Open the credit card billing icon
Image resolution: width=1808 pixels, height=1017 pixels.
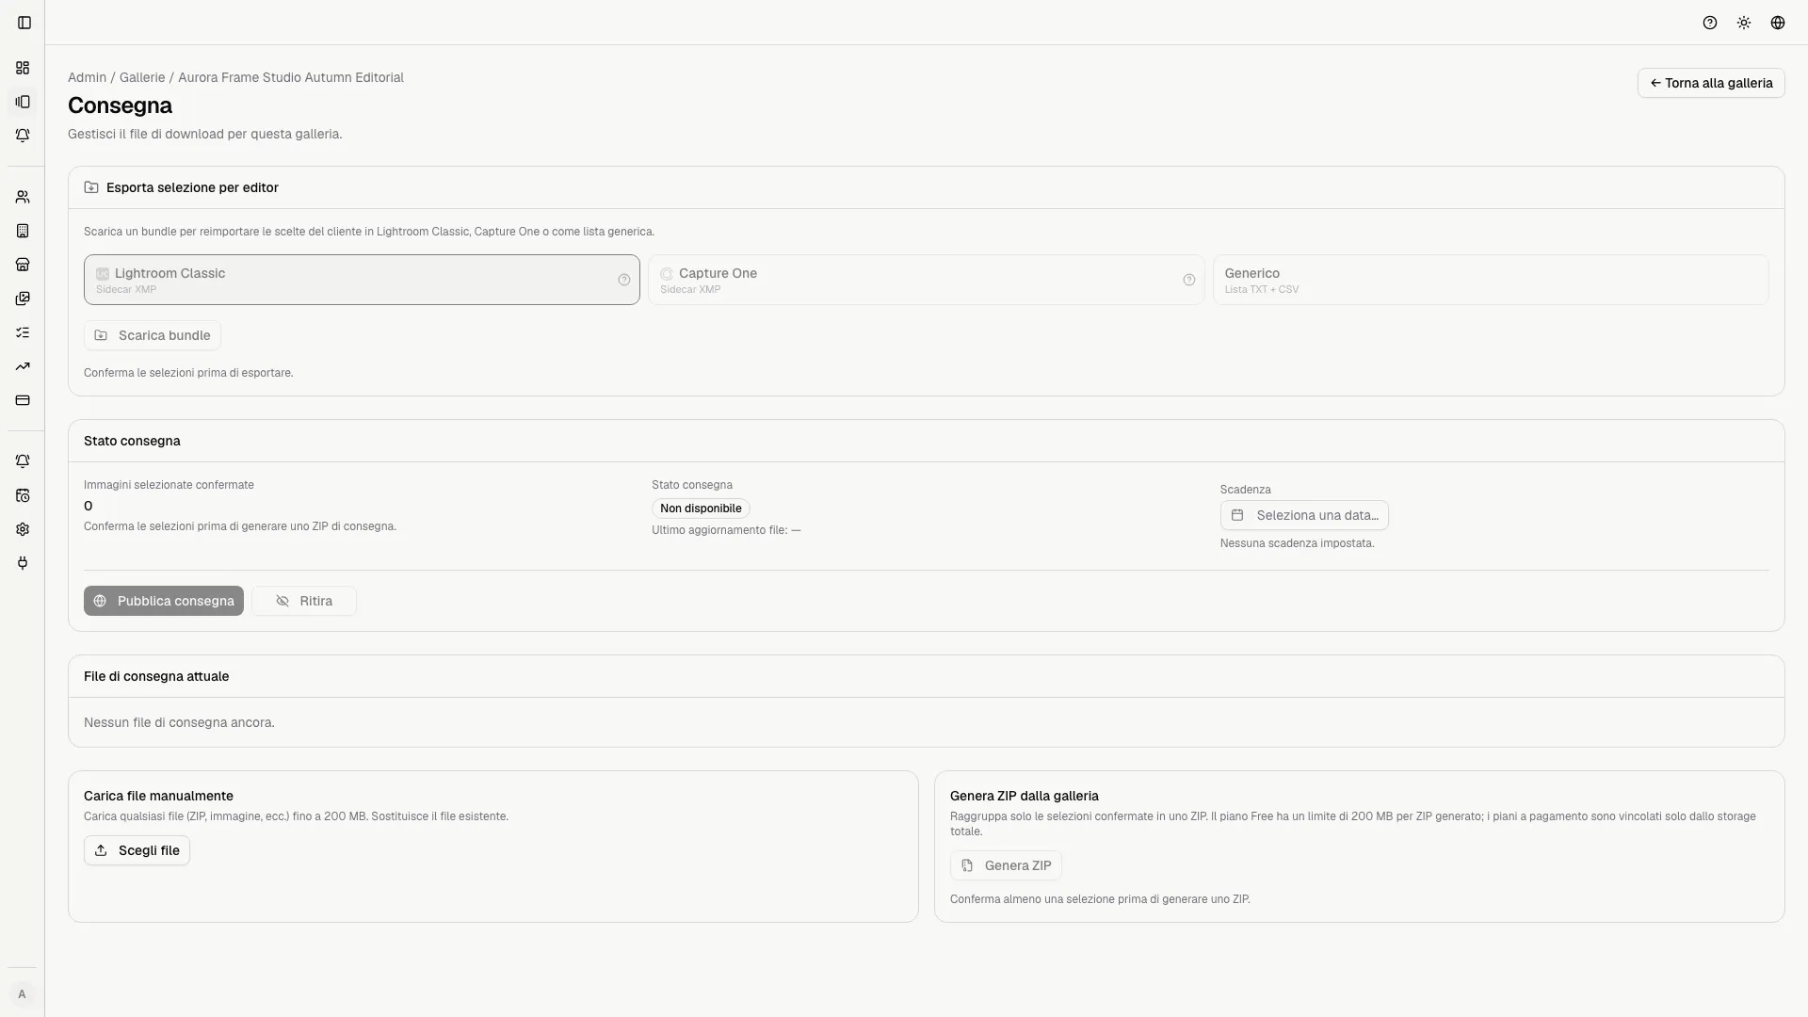23,400
